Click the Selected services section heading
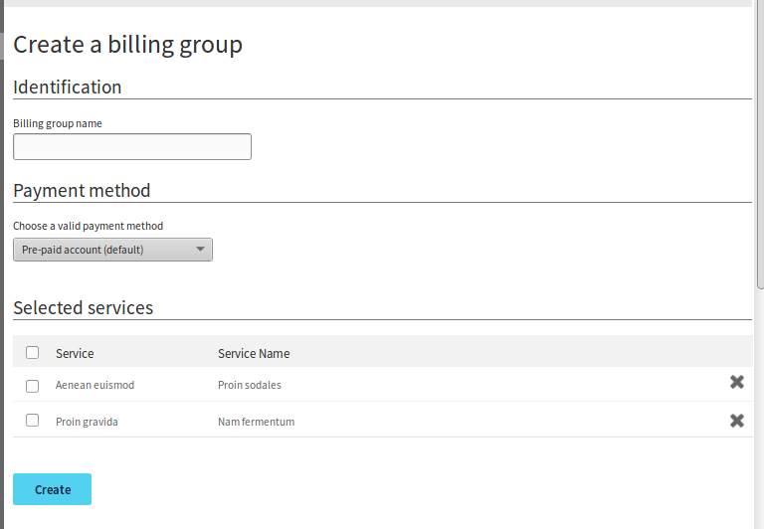 point(84,307)
